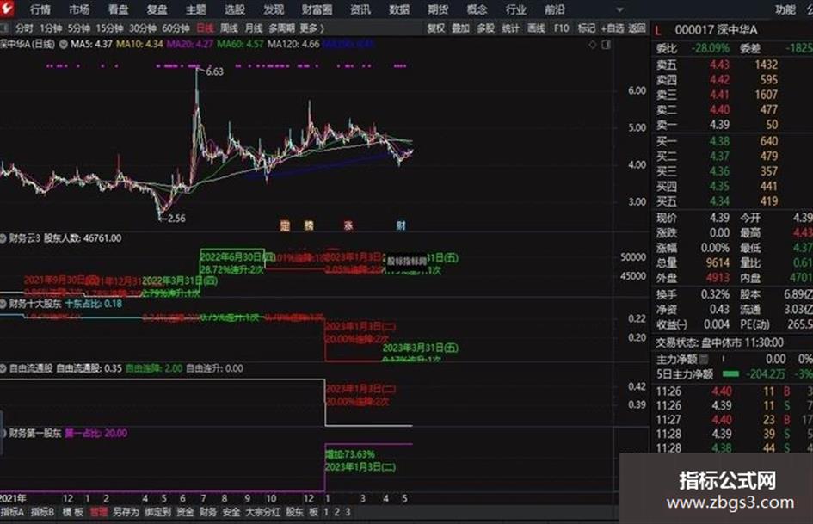Screen dimensions: 813x524
Task: Switch chart to 分时 view
Action: point(24,28)
